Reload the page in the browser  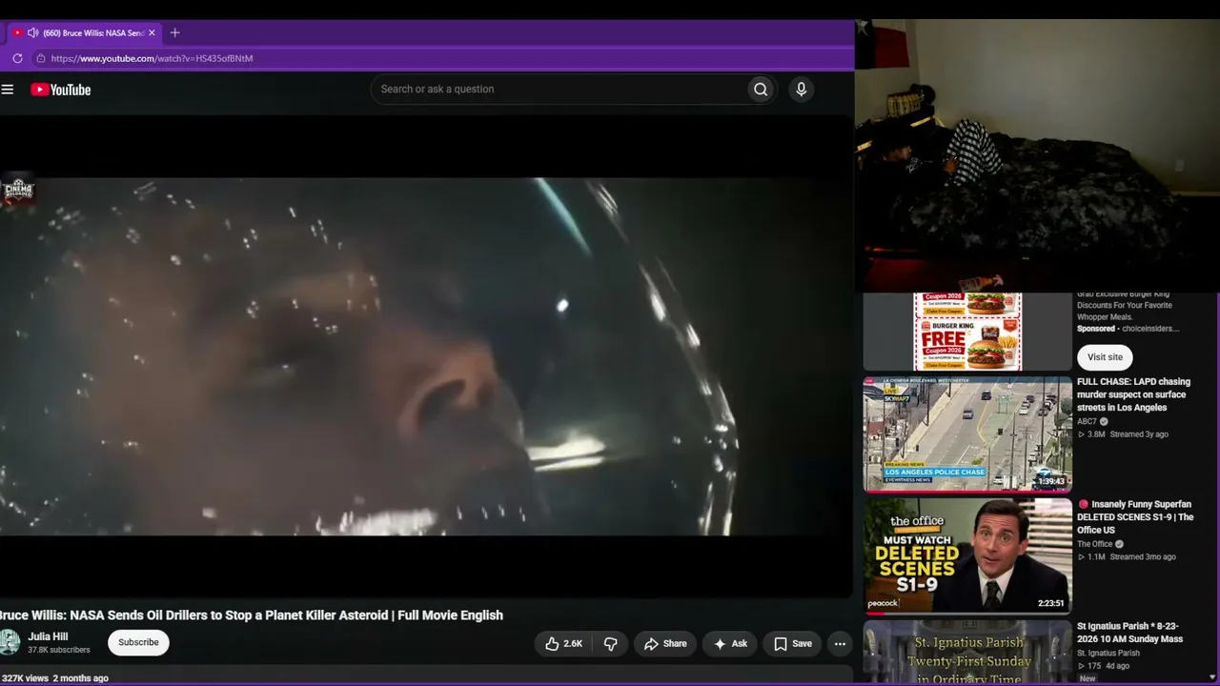click(17, 58)
